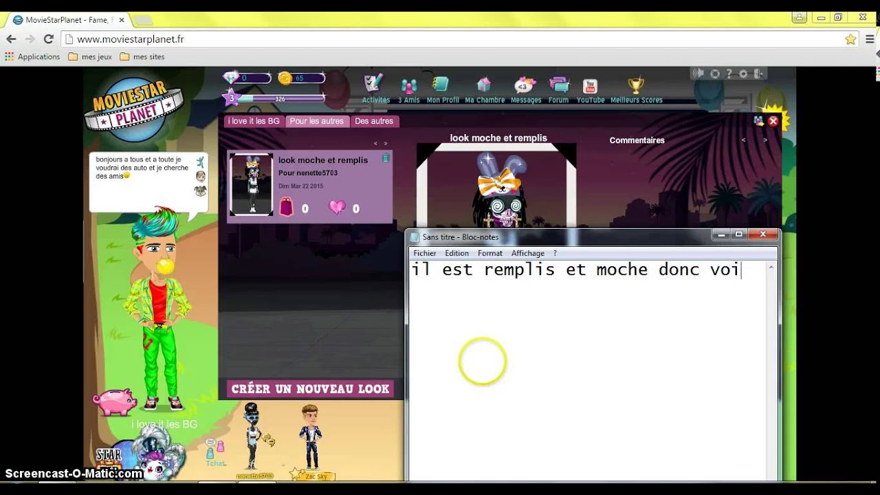Open the game help question mark
880x495 pixels.
729,74
